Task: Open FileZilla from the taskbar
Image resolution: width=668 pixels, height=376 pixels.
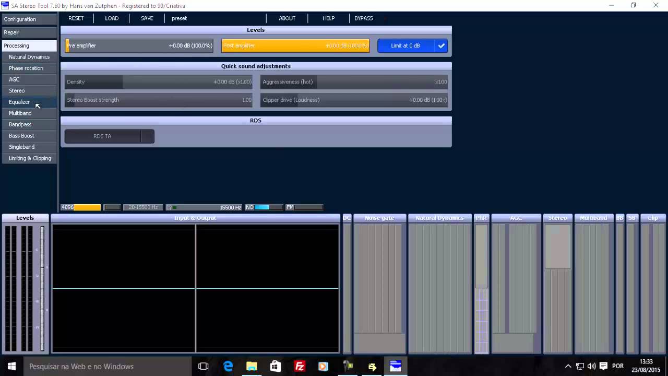Action: (x=300, y=366)
